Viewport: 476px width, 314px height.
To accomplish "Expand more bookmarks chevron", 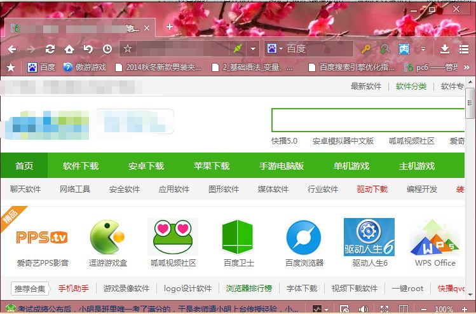I will pyautogui.click(x=467, y=67).
